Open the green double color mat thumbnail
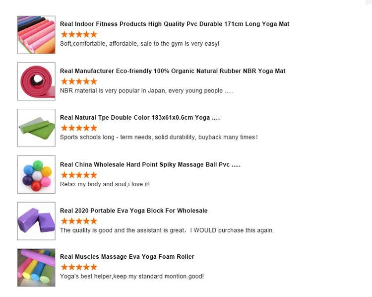 (x=36, y=128)
